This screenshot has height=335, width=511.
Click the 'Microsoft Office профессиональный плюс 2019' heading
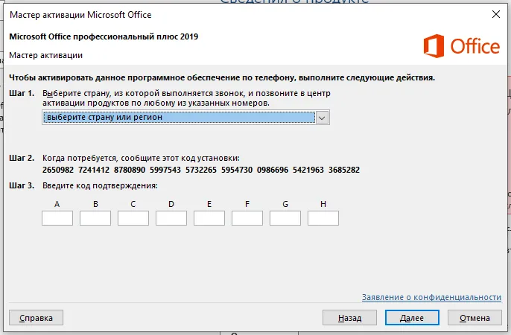click(x=104, y=36)
